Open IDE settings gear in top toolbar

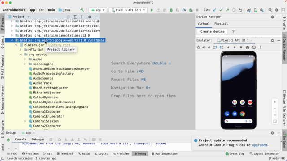(277, 10)
